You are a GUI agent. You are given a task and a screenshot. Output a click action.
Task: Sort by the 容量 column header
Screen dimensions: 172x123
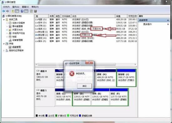121,16
